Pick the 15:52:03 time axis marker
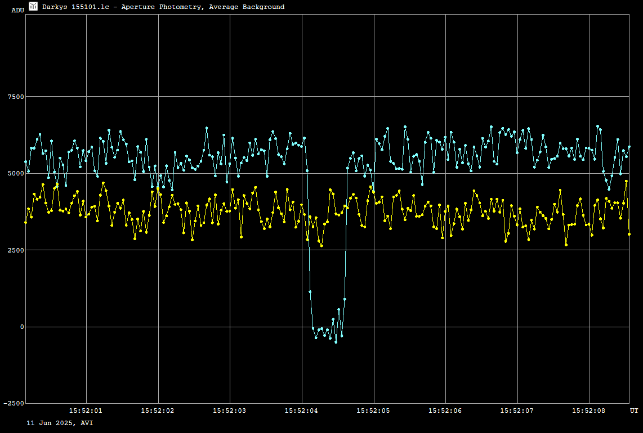643x433 pixels. (230, 411)
